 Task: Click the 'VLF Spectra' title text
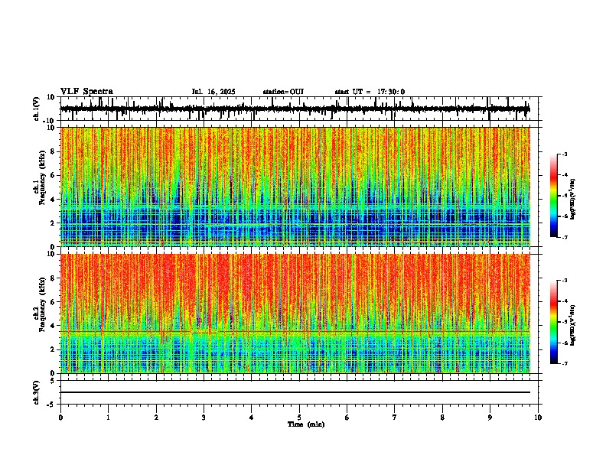86,92
